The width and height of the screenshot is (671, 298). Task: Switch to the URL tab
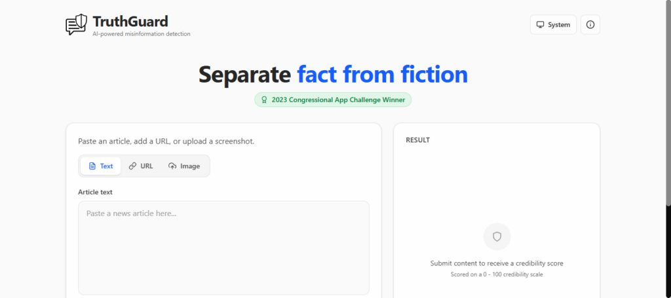(x=141, y=166)
